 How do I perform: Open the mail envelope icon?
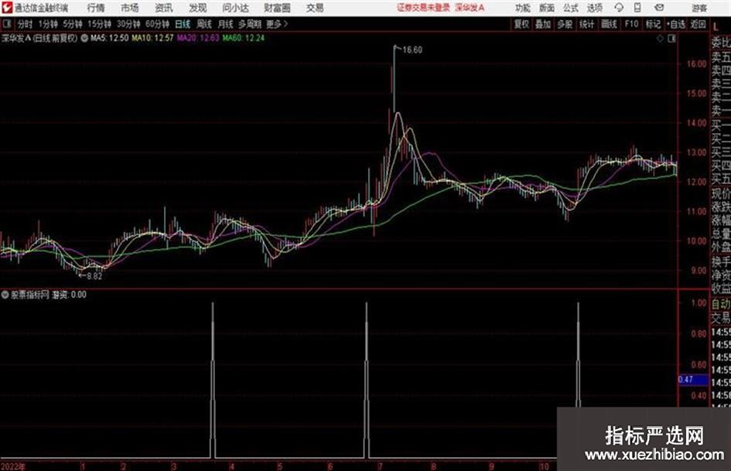click(659, 8)
